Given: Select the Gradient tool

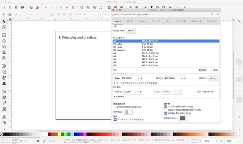Looking at the screenshot, I should (x=4, y=91).
